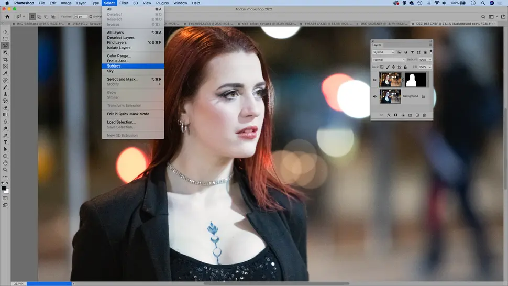The width and height of the screenshot is (508, 286).
Task: Choose Color Range from Select menu
Action: [x=133, y=56]
